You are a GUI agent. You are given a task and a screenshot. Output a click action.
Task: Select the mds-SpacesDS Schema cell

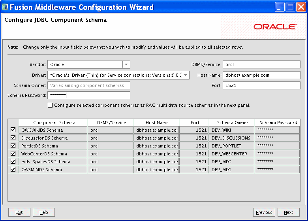(x=53, y=161)
